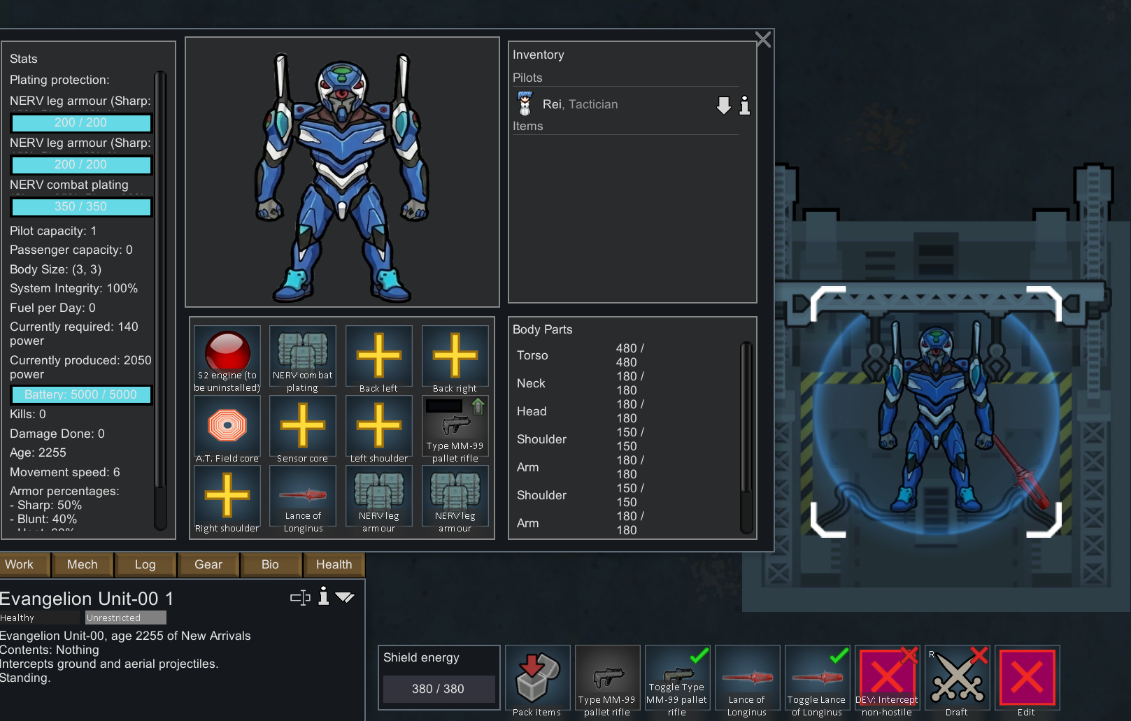Click pilot name Rei, Tactician
Image resolution: width=1131 pixels, height=721 pixels.
point(580,104)
